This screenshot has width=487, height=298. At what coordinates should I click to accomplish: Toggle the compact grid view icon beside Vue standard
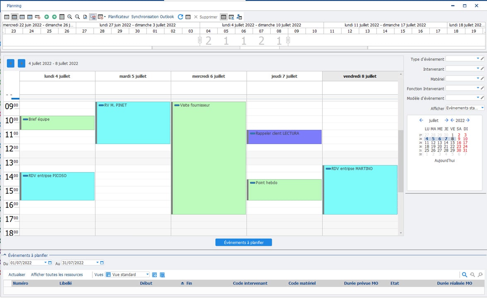click(162, 274)
